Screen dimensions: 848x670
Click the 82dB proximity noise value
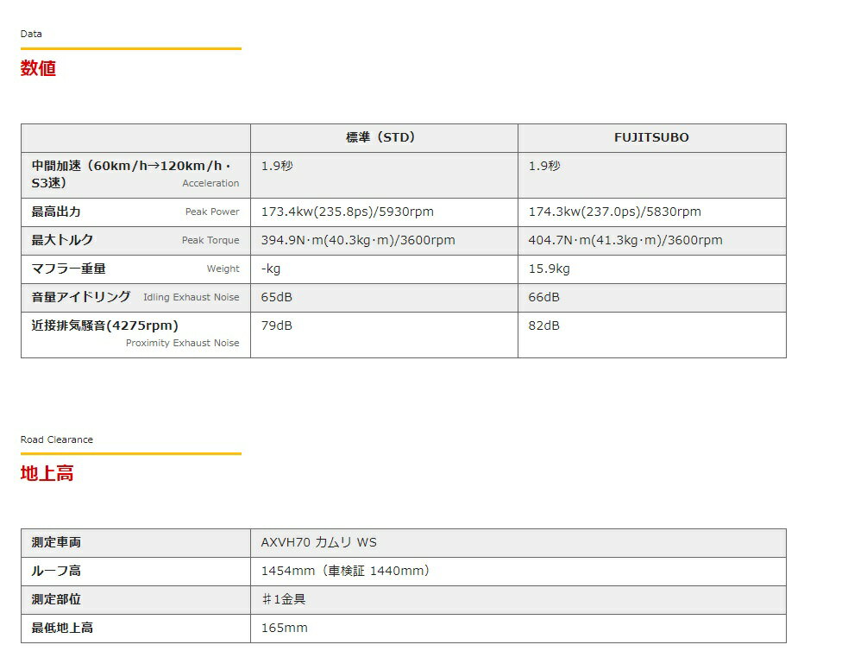click(543, 326)
